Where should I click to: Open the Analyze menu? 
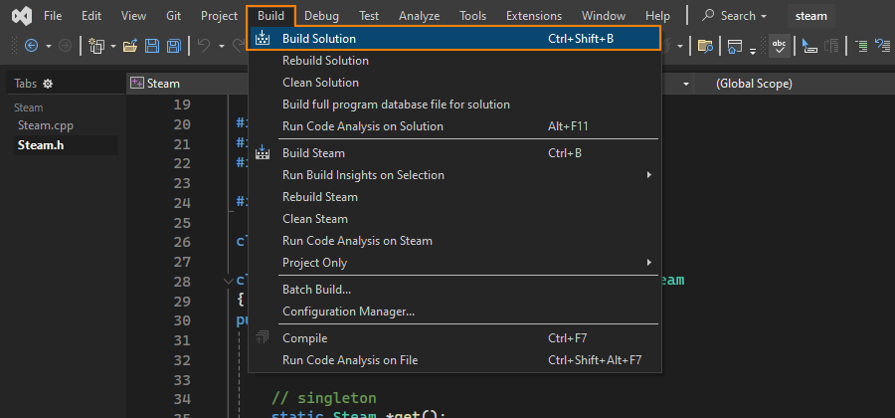(x=420, y=16)
